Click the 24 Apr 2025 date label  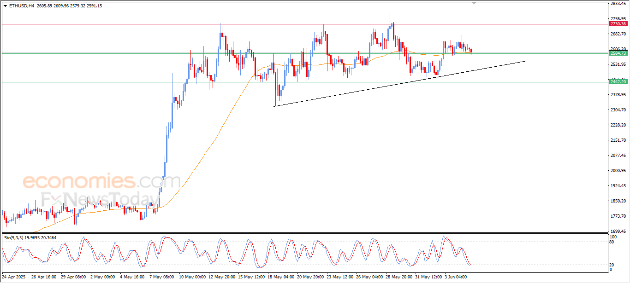(13, 277)
